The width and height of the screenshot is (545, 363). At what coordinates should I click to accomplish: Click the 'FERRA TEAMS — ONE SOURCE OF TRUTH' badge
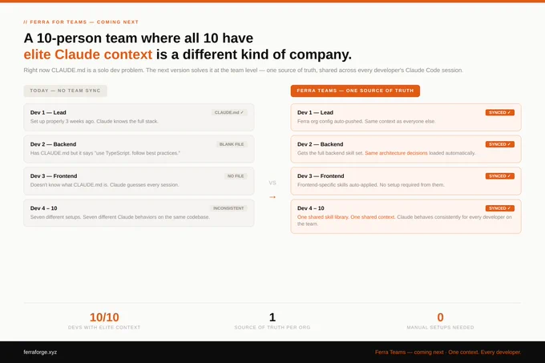tap(355, 91)
